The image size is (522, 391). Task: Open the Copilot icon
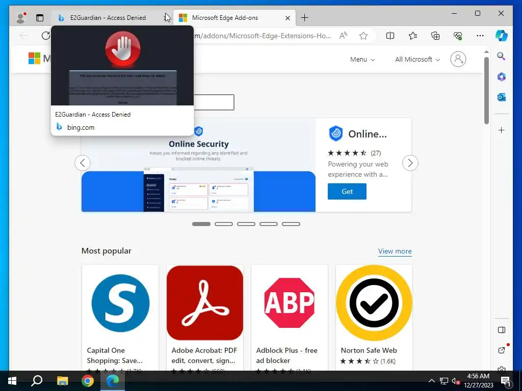(x=502, y=36)
